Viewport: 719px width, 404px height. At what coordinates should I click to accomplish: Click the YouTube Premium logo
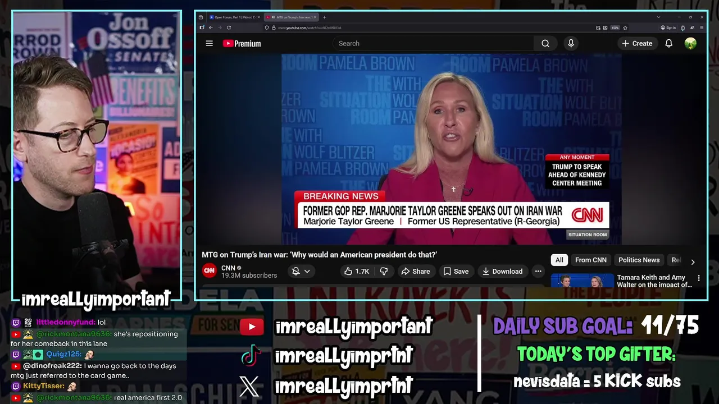pos(242,43)
